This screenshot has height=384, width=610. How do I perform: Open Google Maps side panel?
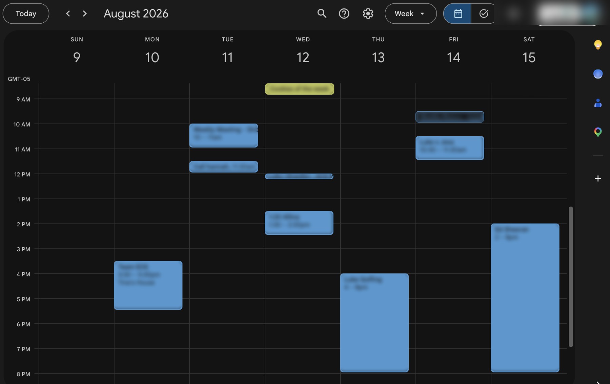tap(598, 132)
